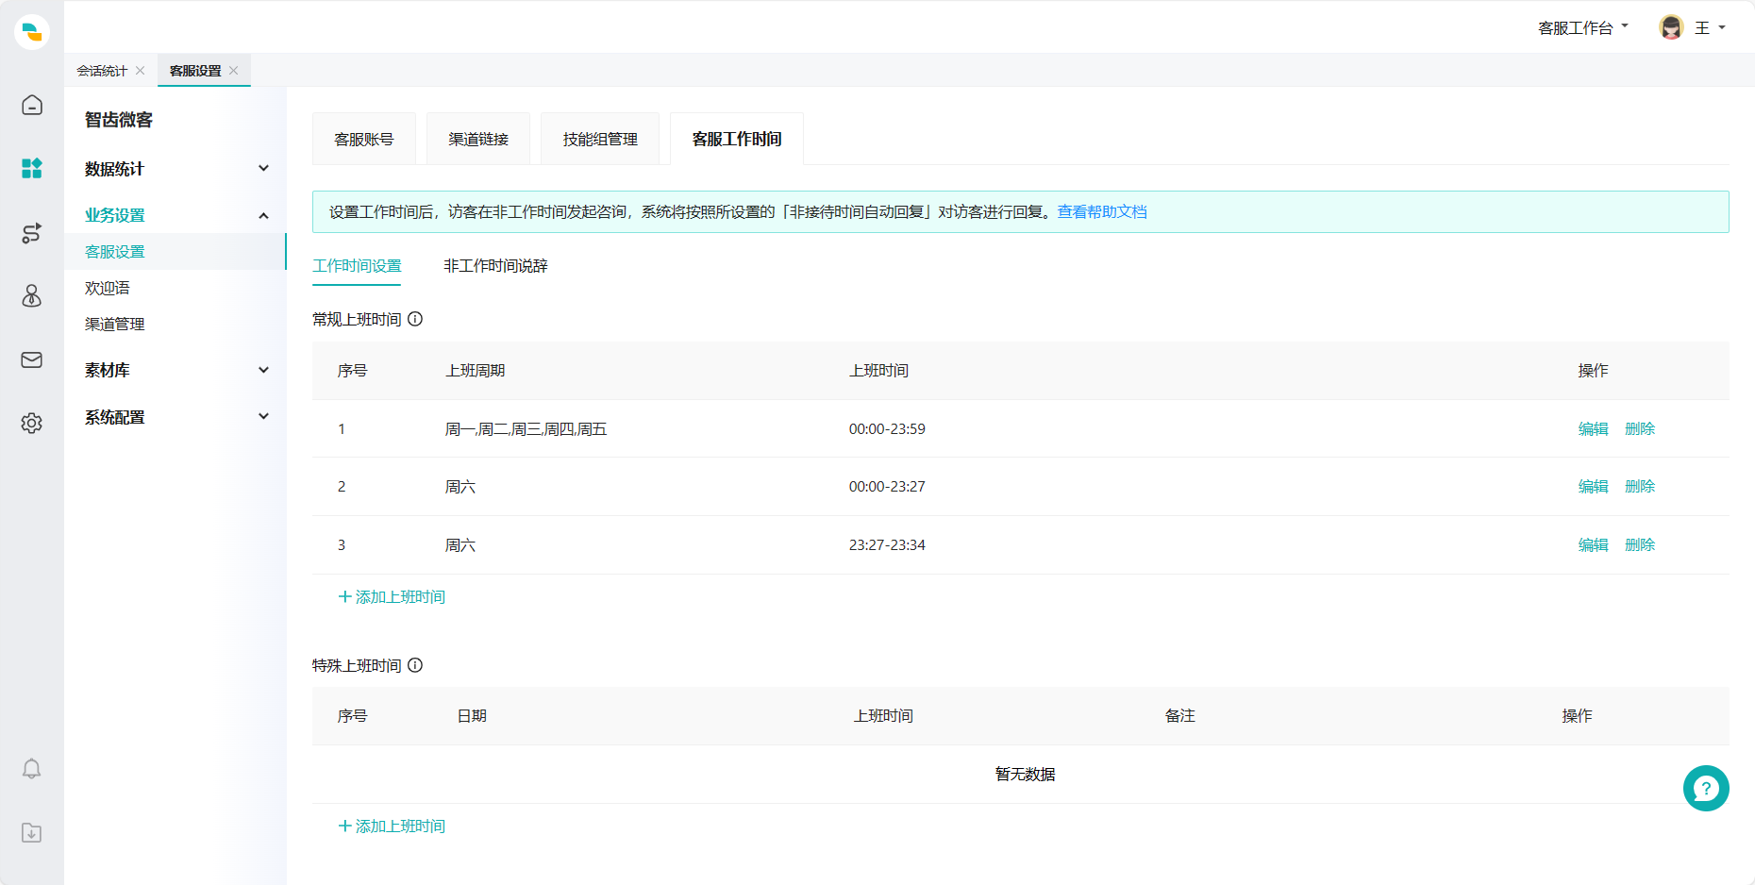Expand the 数据统计 menu section
This screenshot has width=1755, height=885.
click(x=175, y=169)
